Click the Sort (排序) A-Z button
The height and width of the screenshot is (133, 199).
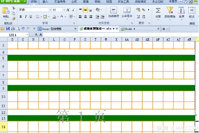pos(181,13)
